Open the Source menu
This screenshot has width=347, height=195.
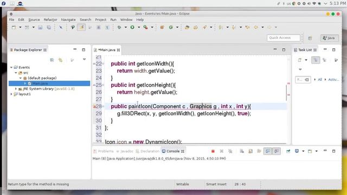coord(34,19)
